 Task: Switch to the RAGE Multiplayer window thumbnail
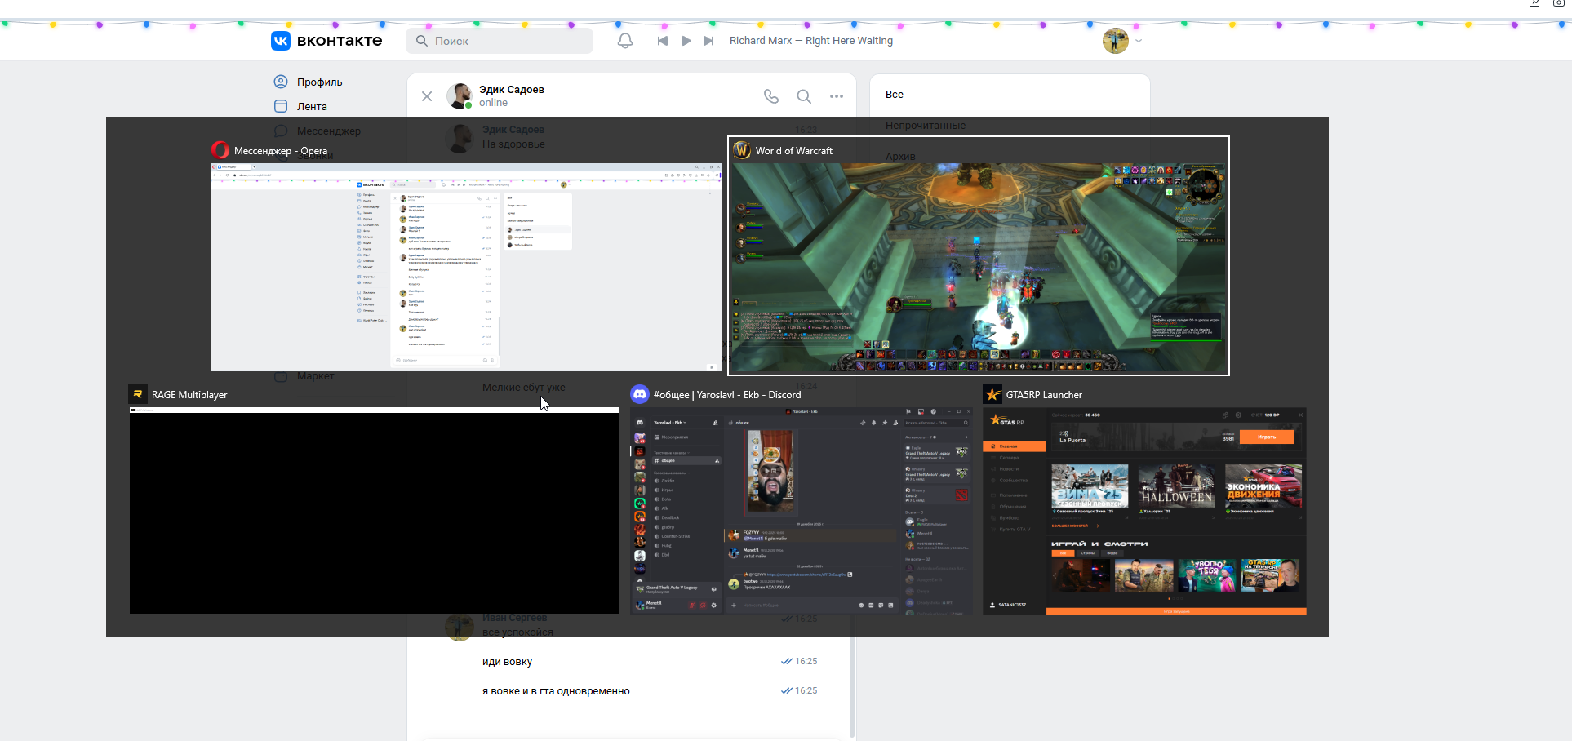point(374,510)
